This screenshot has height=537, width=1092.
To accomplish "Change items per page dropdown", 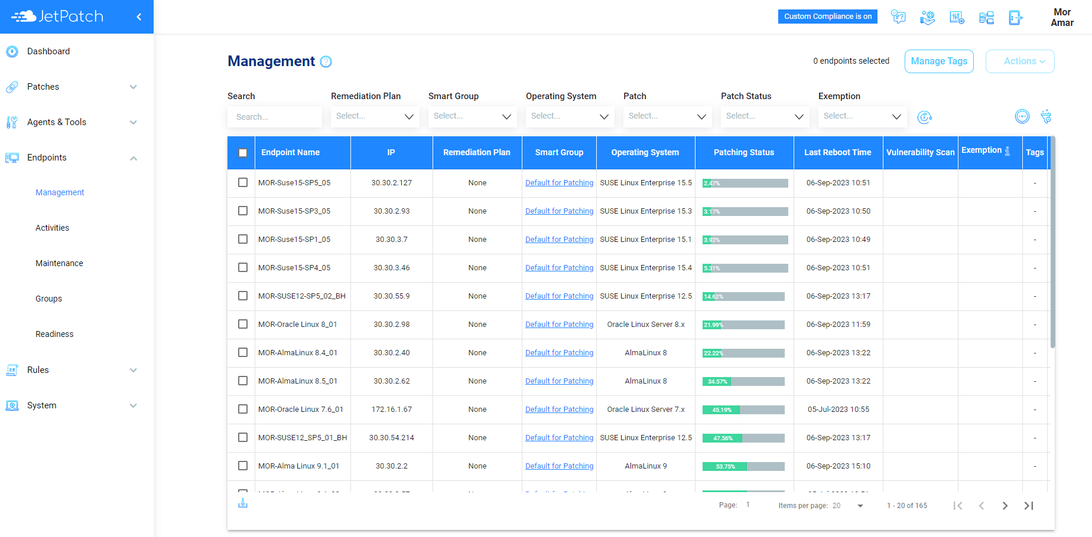I will [x=849, y=506].
